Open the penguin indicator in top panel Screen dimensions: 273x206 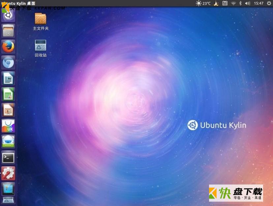pyautogui.click(x=216, y=3)
